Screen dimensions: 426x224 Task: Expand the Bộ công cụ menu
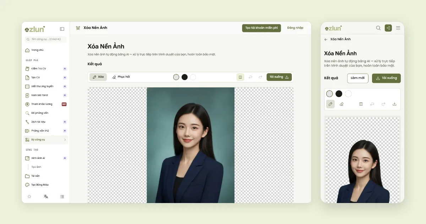point(45,140)
